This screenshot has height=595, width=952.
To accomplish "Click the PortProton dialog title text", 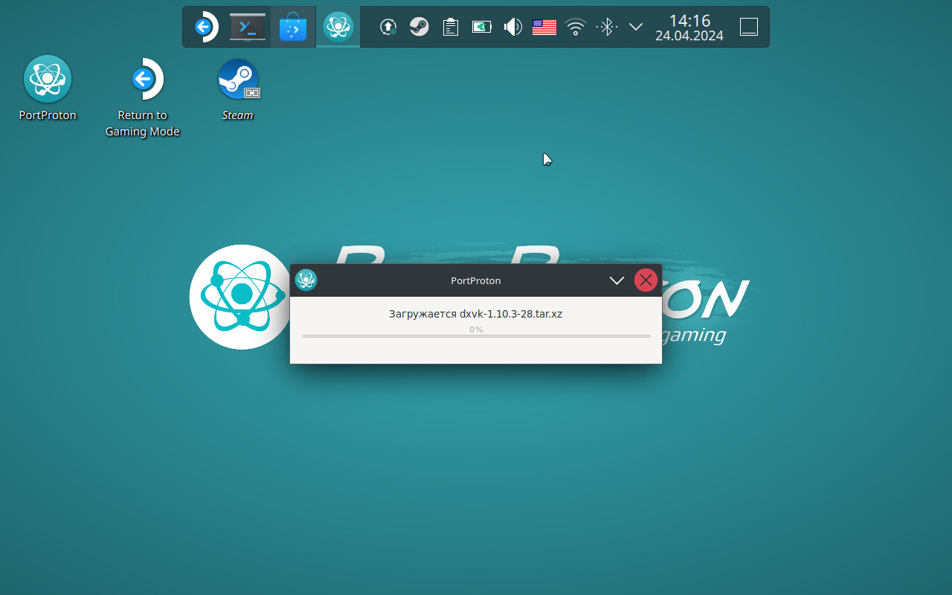I will [476, 280].
